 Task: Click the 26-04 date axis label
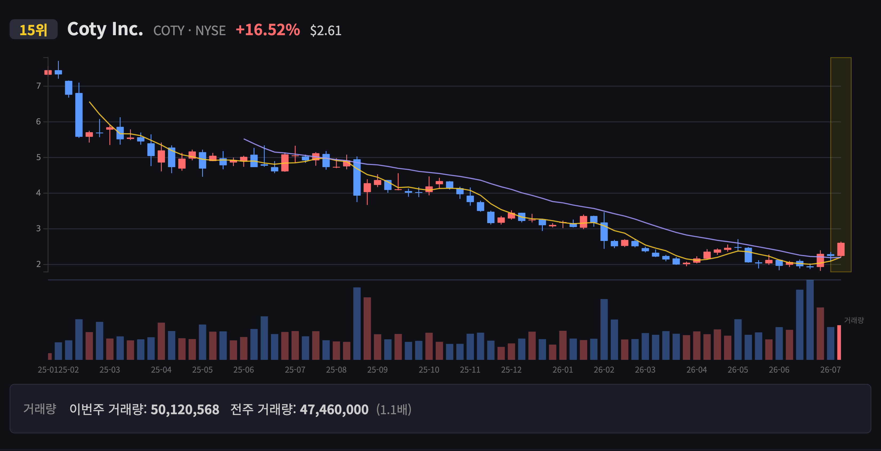pyautogui.click(x=697, y=370)
